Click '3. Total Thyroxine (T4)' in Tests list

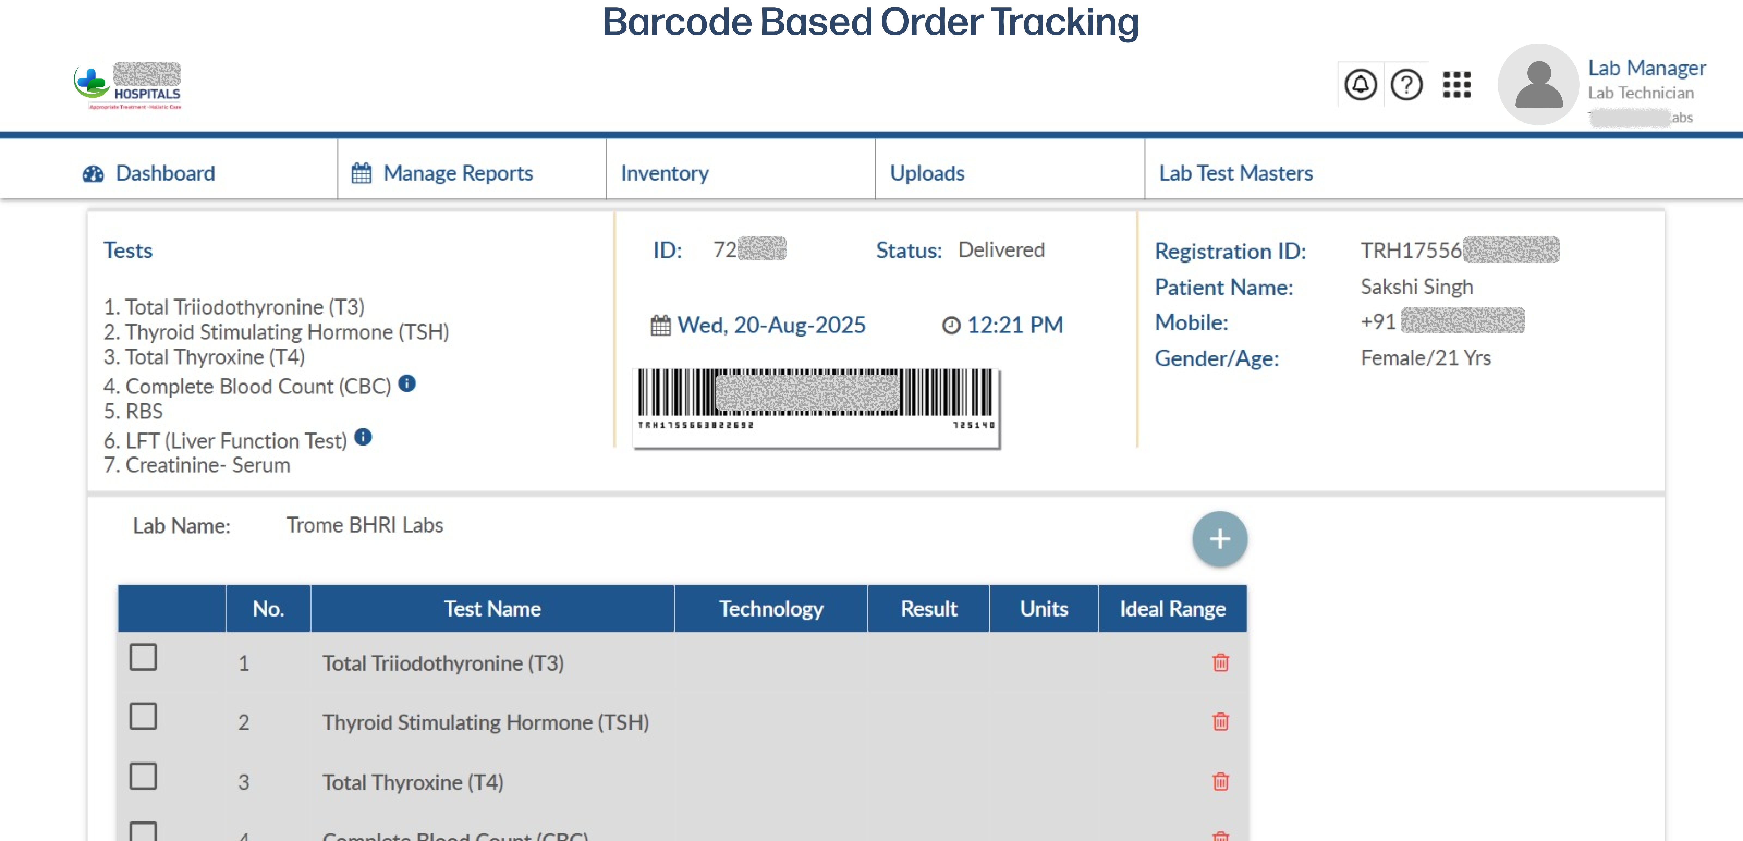(204, 357)
